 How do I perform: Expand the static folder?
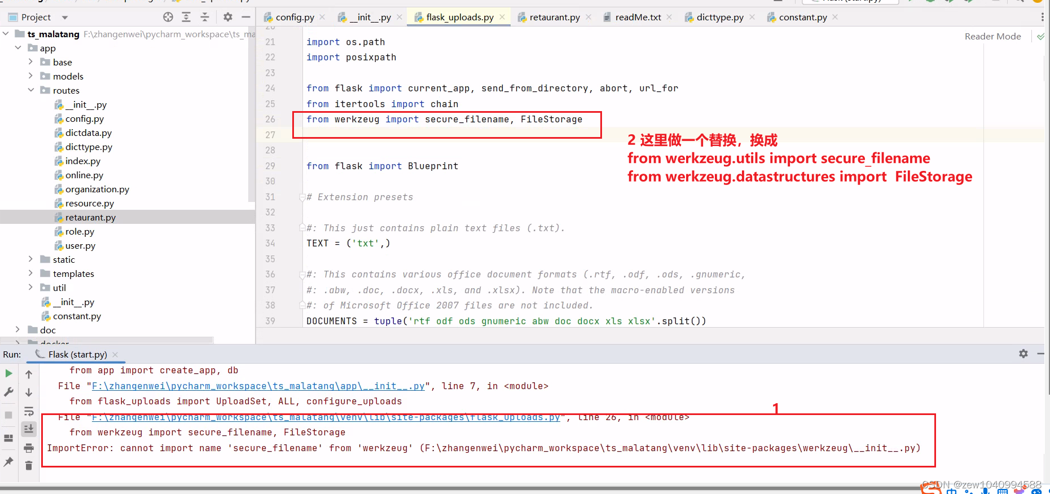click(31, 259)
